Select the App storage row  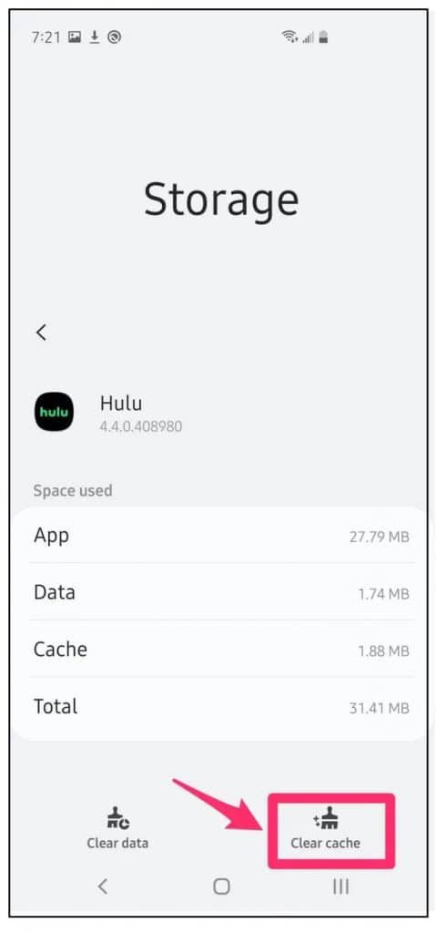pyautogui.click(x=221, y=536)
